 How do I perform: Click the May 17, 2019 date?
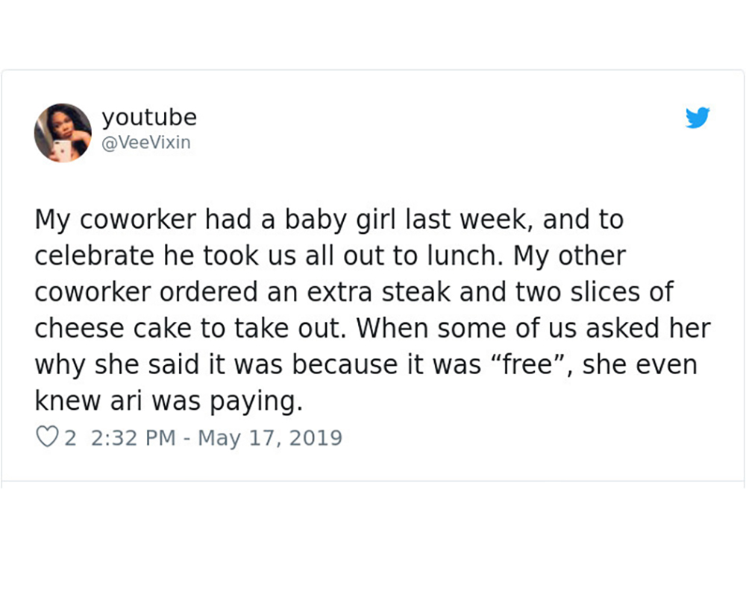coord(269,437)
